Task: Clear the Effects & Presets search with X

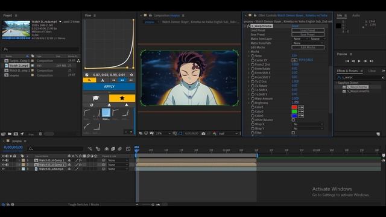Action: 382,78
